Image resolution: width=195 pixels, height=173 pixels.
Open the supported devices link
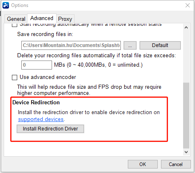[41, 119]
